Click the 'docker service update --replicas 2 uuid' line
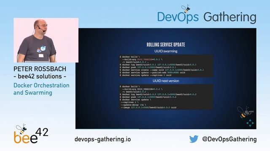Image resolution: width=270 pixels, height=151 pixels. pyautogui.click(x=146, y=75)
